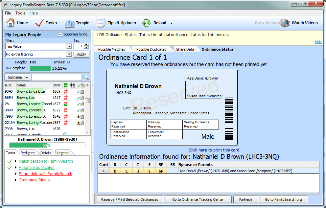Screen dimensions: 326x208
Task: Open the Watch Videos camera icon
Action: tap(285, 23)
